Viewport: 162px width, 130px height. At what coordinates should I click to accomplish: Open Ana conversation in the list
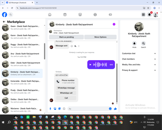pos(22,55)
